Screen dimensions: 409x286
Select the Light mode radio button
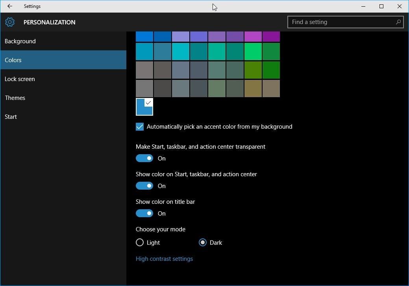140,242
